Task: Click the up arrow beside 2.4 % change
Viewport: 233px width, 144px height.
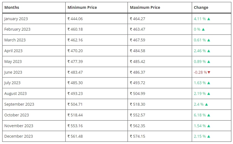Action: pos(206,105)
